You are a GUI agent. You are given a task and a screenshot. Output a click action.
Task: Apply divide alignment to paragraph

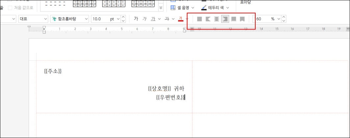pos(242,19)
